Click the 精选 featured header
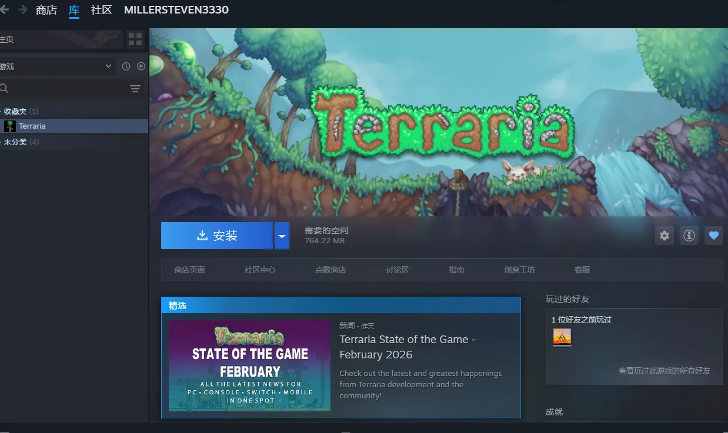 click(x=341, y=306)
